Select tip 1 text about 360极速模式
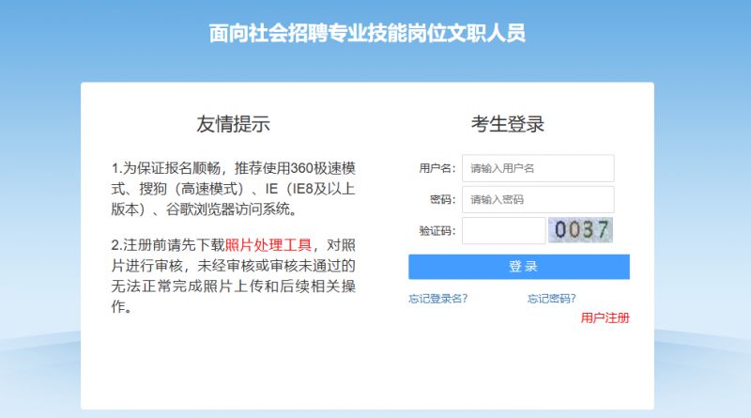The width and height of the screenshot is (751, 418). point(233,189)
